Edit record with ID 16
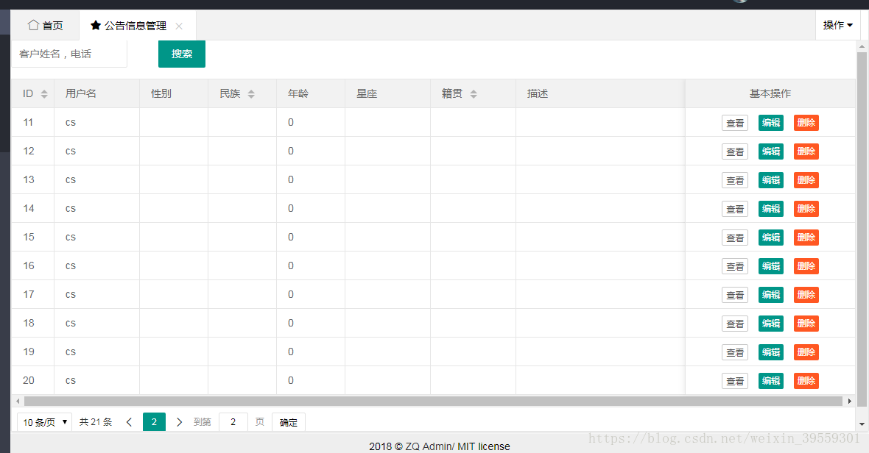Image resolution: width=869 pixels, height=453 pixels. [x=771, y=267]
